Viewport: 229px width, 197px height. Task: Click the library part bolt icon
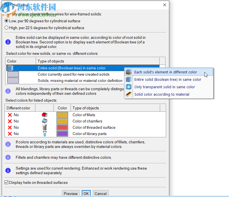click(x=45, y=134)
